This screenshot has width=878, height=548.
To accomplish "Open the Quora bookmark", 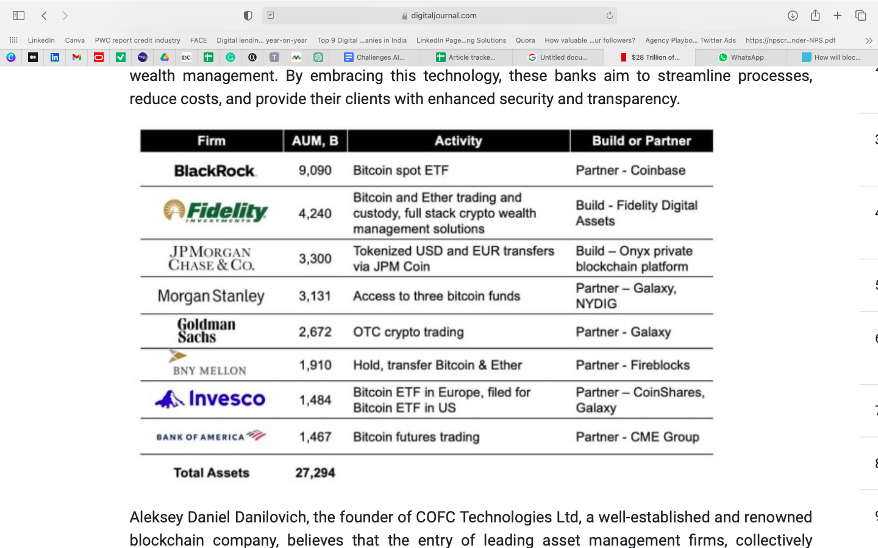I will tap(526, 40).
